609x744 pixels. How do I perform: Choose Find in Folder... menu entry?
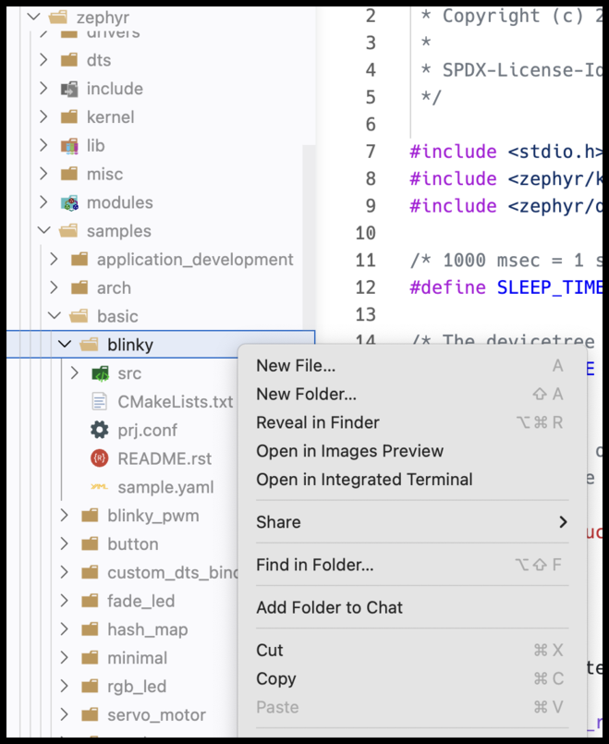coord(412,565)
